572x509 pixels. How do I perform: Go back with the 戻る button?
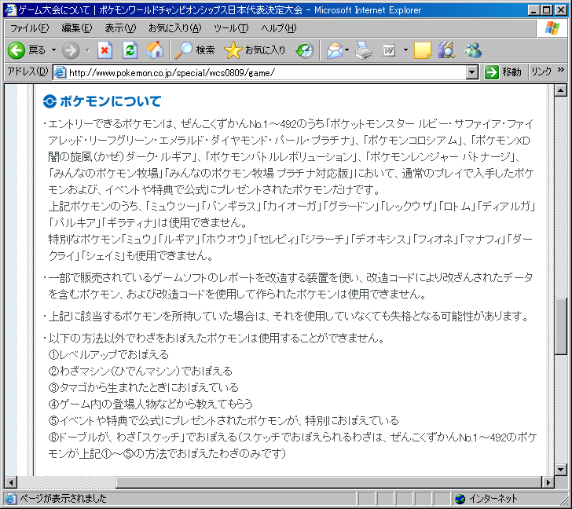[27, 50]
